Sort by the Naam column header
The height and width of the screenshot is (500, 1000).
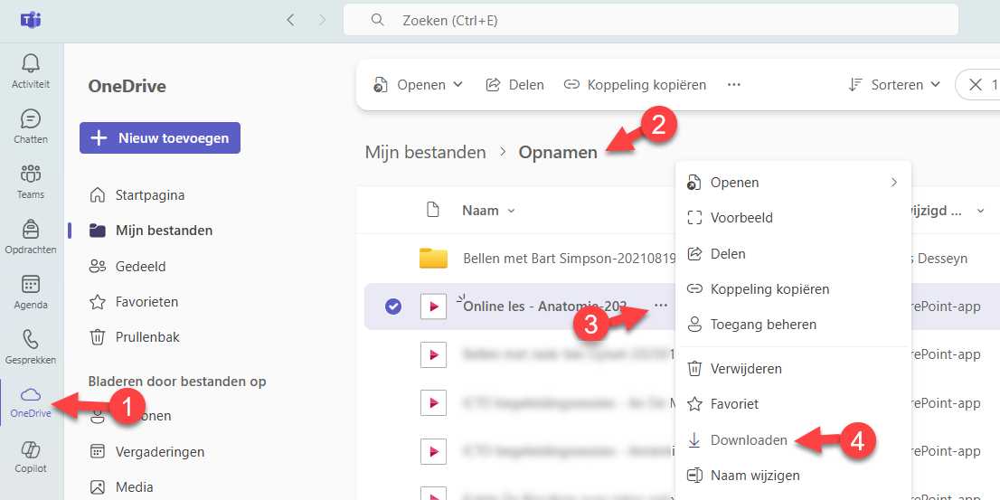click(488, 211)
